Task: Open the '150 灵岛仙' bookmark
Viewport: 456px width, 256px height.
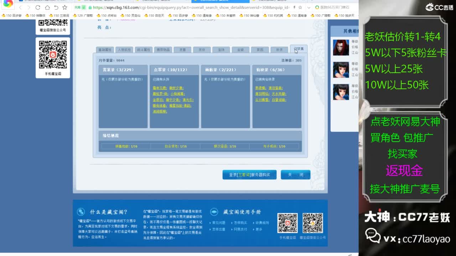Action: coord(130,16)
